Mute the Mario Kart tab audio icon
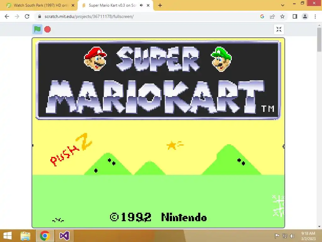 141,5
